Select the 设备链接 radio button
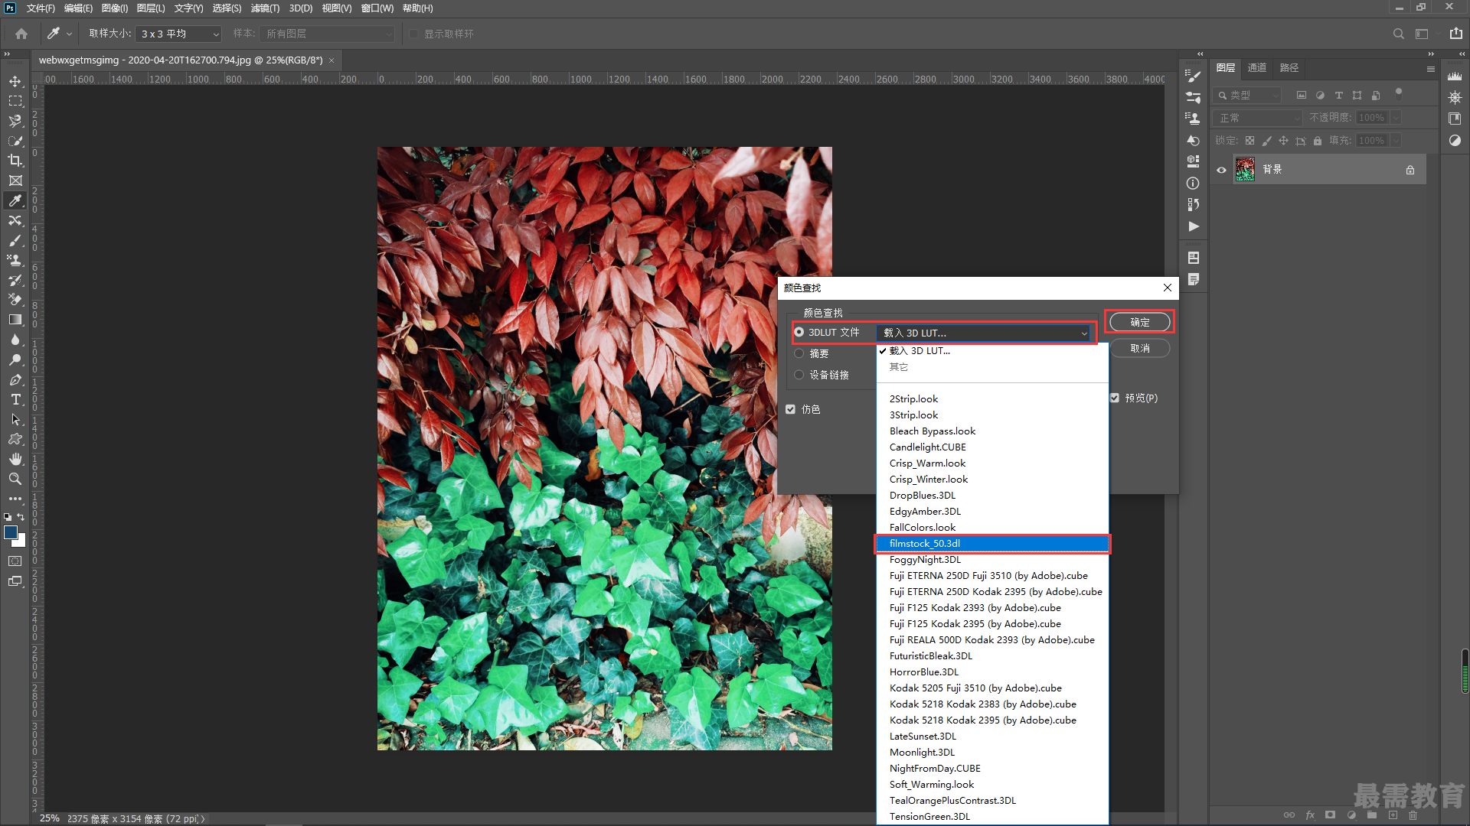 (799, 375)
